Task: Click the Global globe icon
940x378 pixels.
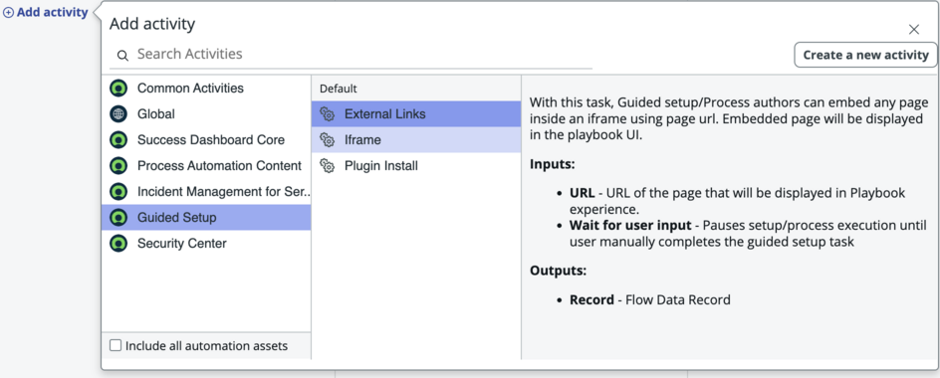Action: click(118, 113)
